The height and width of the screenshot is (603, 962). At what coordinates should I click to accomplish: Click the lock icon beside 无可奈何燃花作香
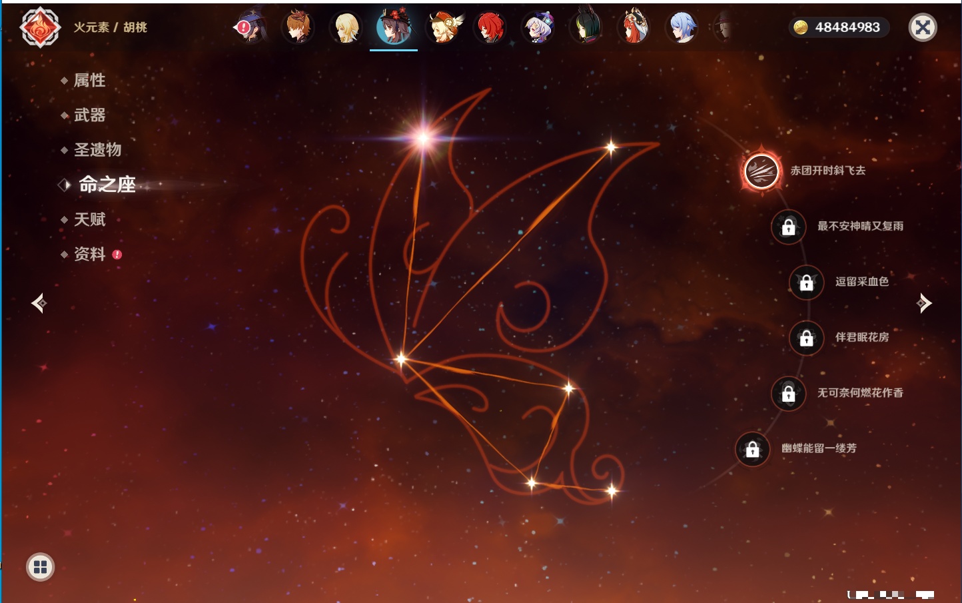click(x=788, y=393)
